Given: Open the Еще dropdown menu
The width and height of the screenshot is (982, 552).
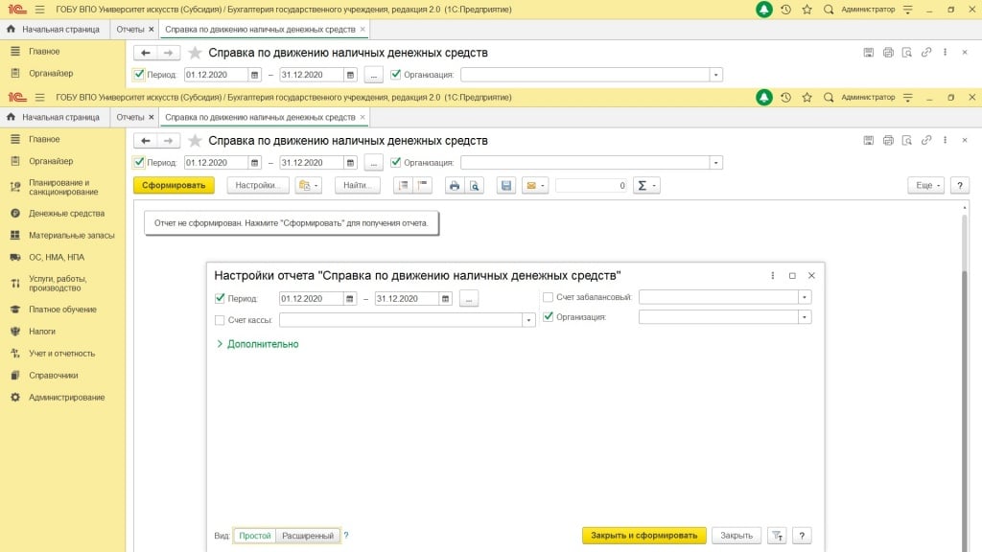Looking at the screenshot, I should (x=925, y=185).
